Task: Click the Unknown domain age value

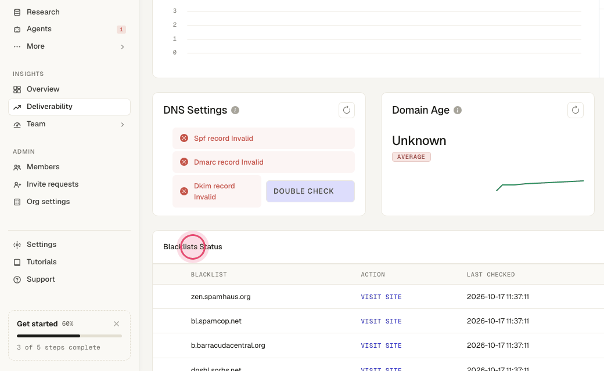Action: coord(419,141)
